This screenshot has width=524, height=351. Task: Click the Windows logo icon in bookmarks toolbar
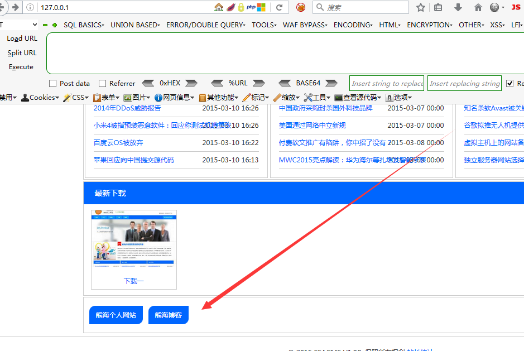[x=260, y=7]
